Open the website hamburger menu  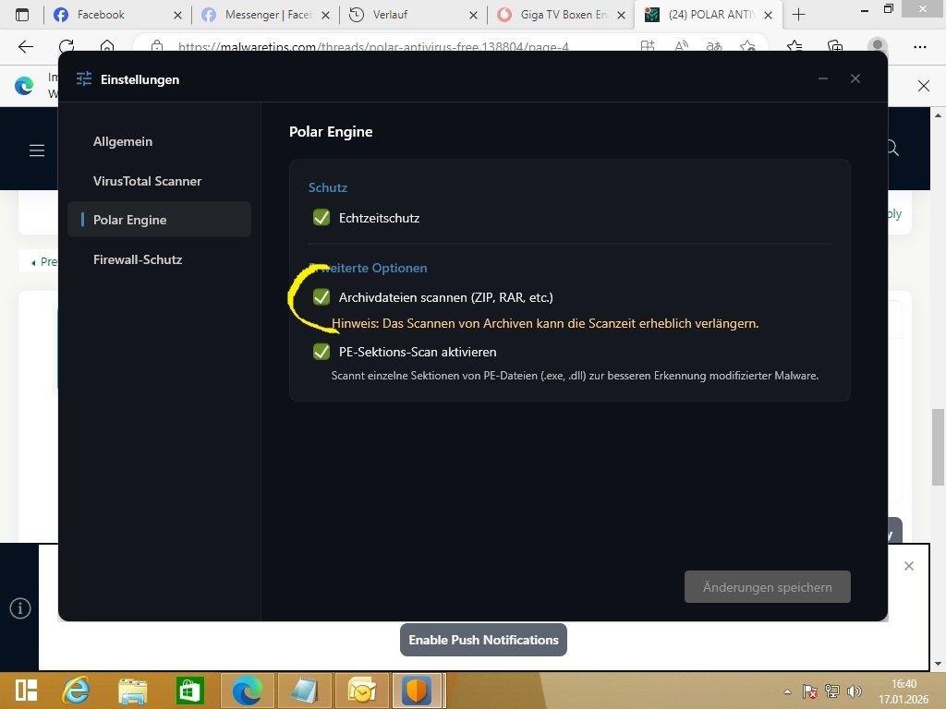coord(37,150)
